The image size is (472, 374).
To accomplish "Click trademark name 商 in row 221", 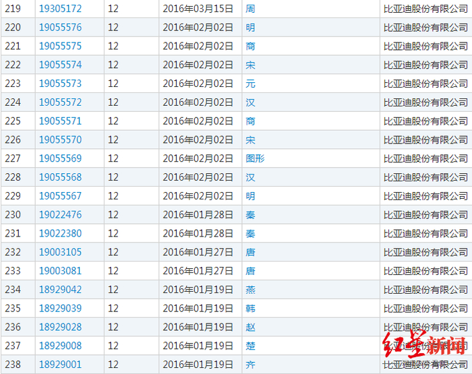I will click(250, 46).
